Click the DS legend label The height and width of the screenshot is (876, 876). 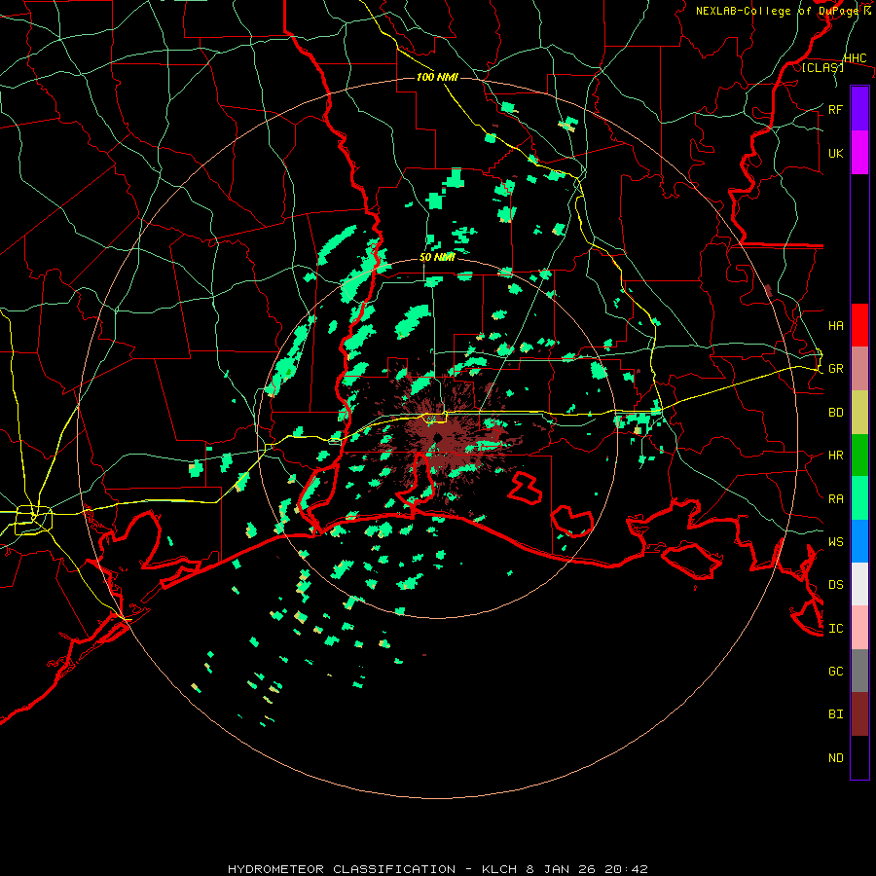[835, 585]
